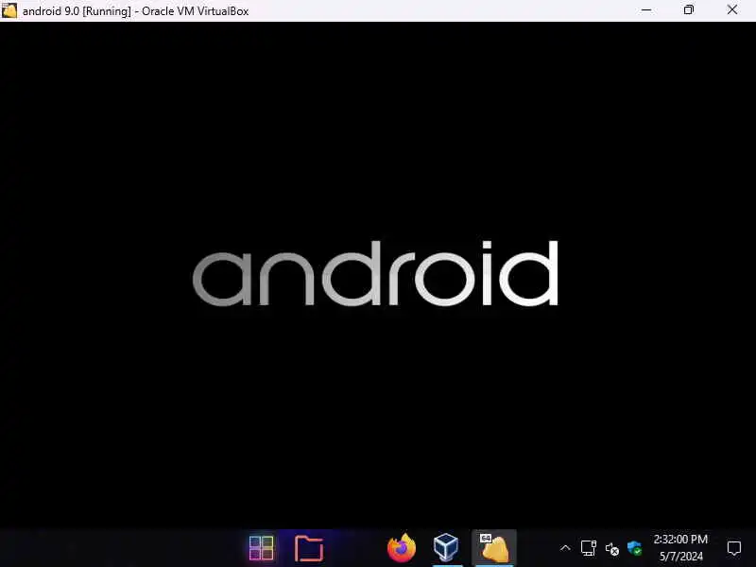Click the VirtualBox window title icon
This screenshot has width=756, height=567.
pos(9,10)
